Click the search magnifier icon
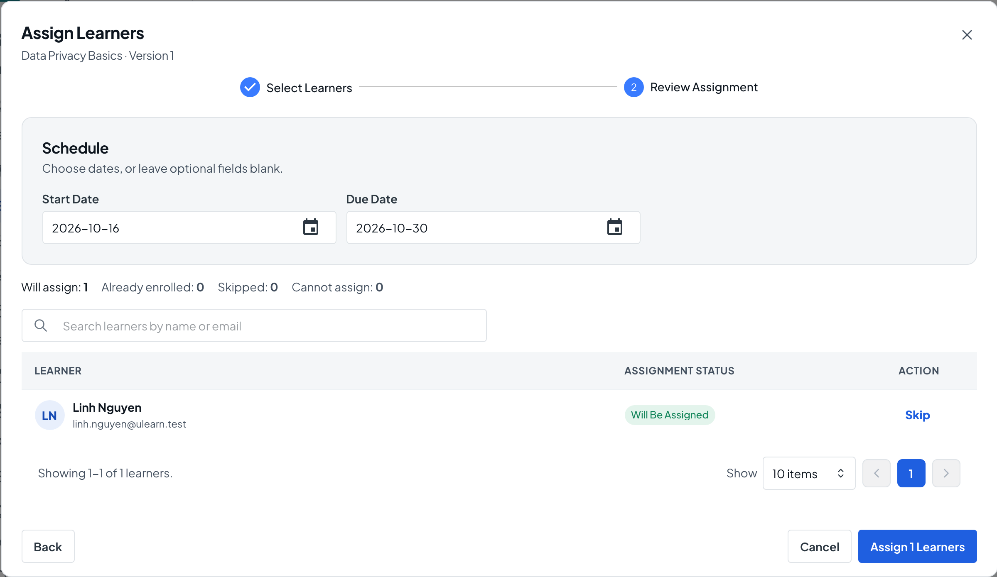The image size is (997, 577). [x=41, y=325]
